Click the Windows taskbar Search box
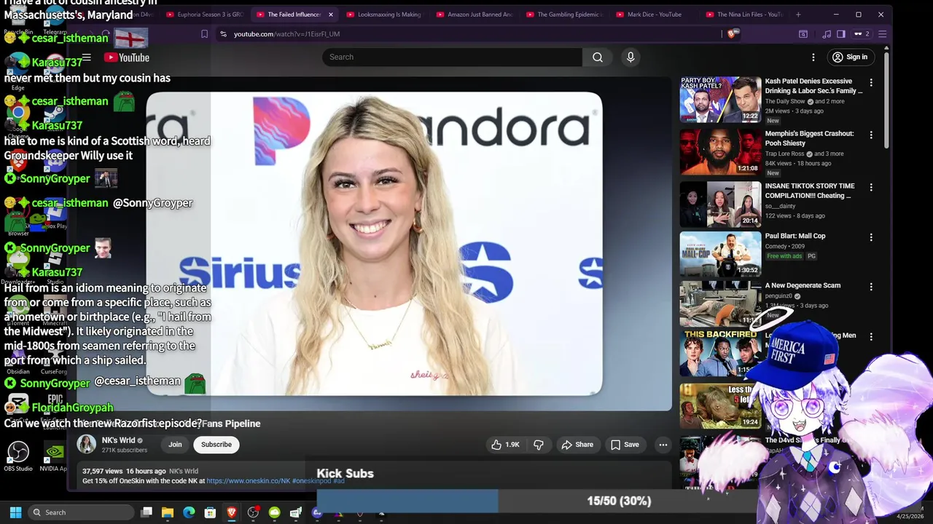The image size is (933, 524). [82, 512]
